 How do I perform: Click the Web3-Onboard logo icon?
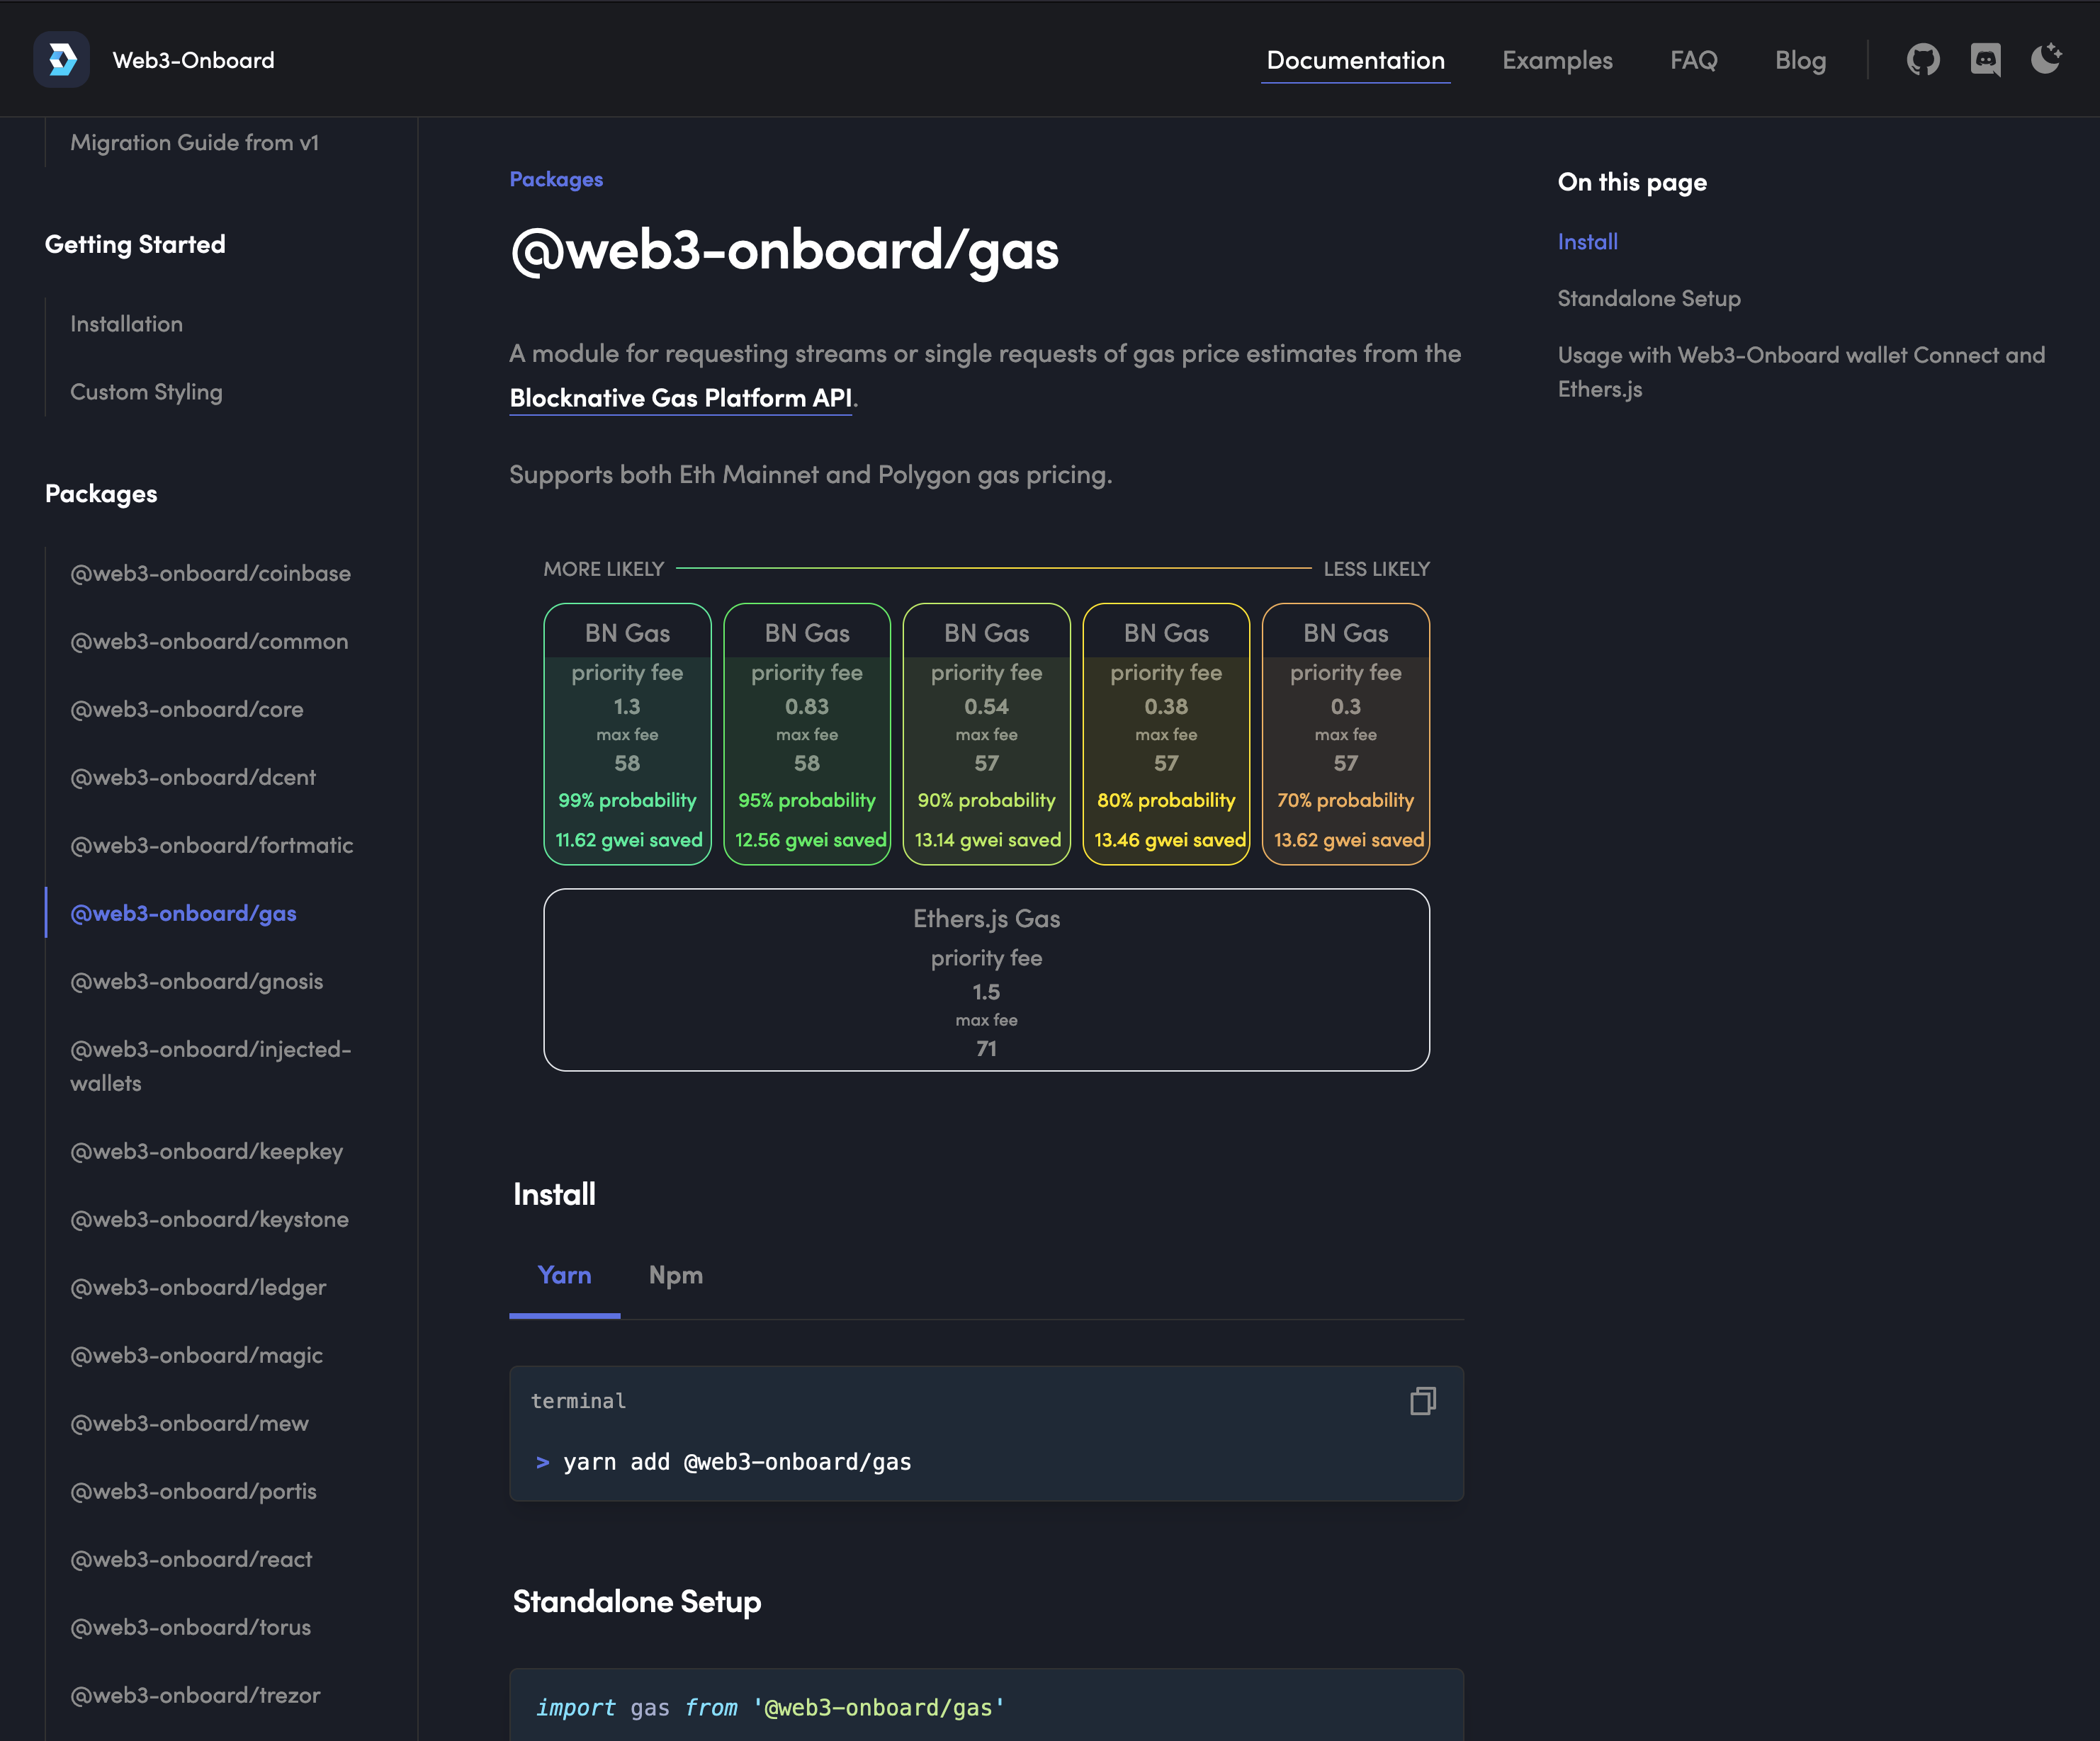(62, 60)
